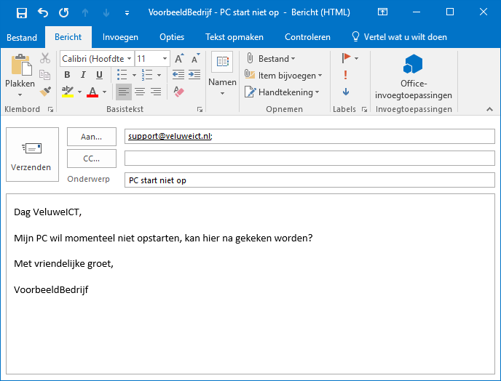The height and width of the screenshot is (381, 501).
Task: Open the Quick Access Toolbar customize arrow
Action: point(127,13)
